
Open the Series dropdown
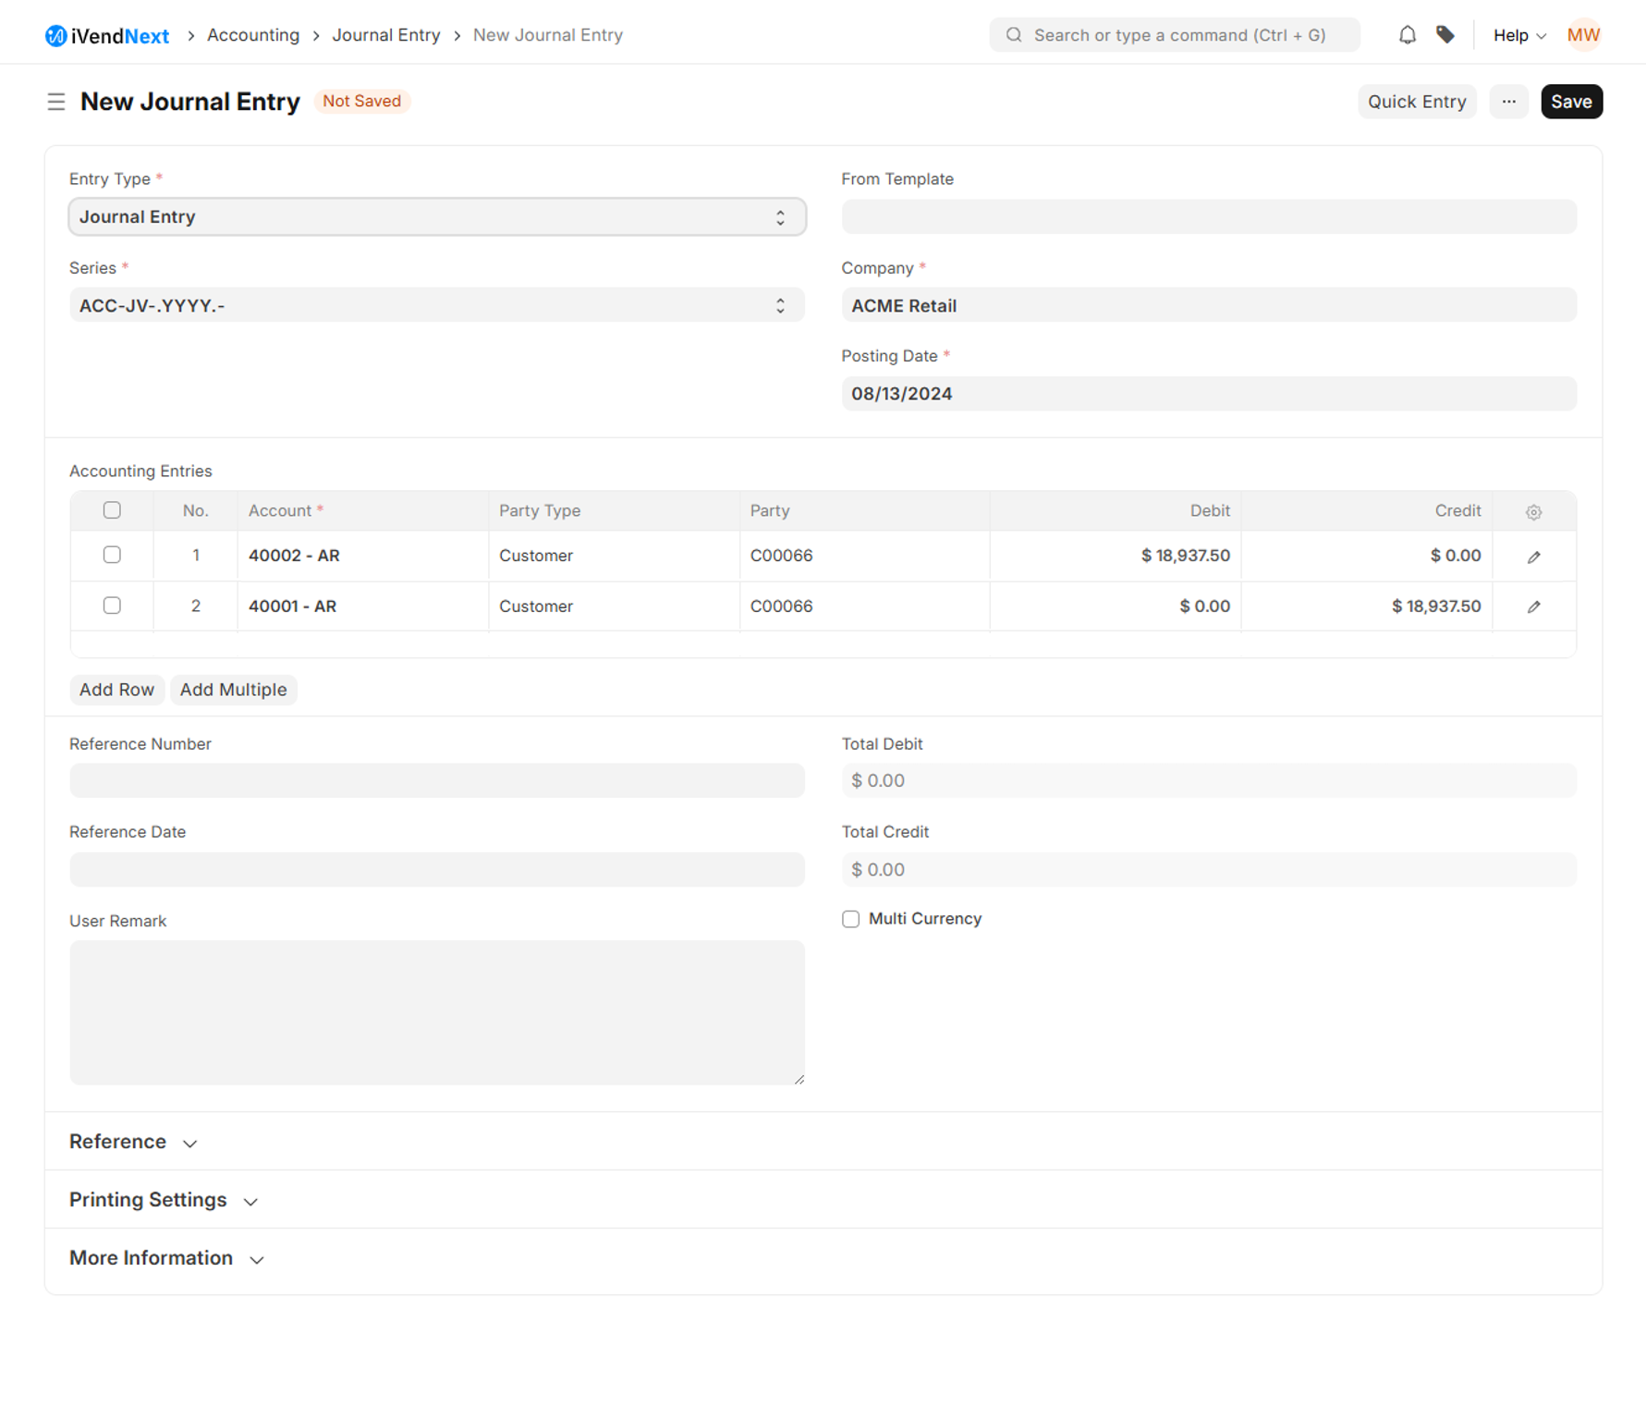click(x=437, y=305)
